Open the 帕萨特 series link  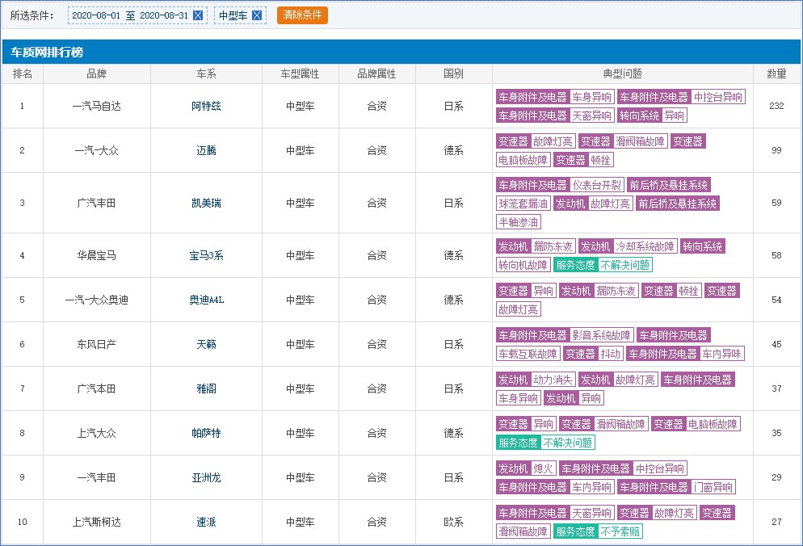coord(206,433)
